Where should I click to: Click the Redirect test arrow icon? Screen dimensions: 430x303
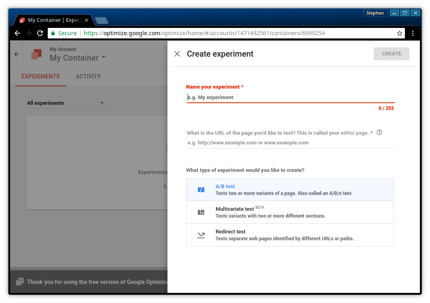point(201,235)
